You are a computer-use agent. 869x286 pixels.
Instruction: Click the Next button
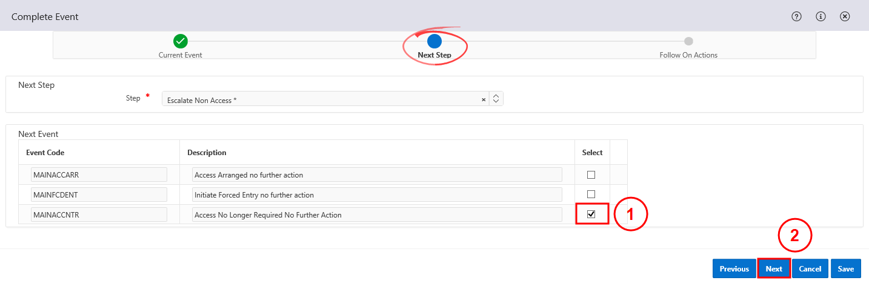click(774, 268)
